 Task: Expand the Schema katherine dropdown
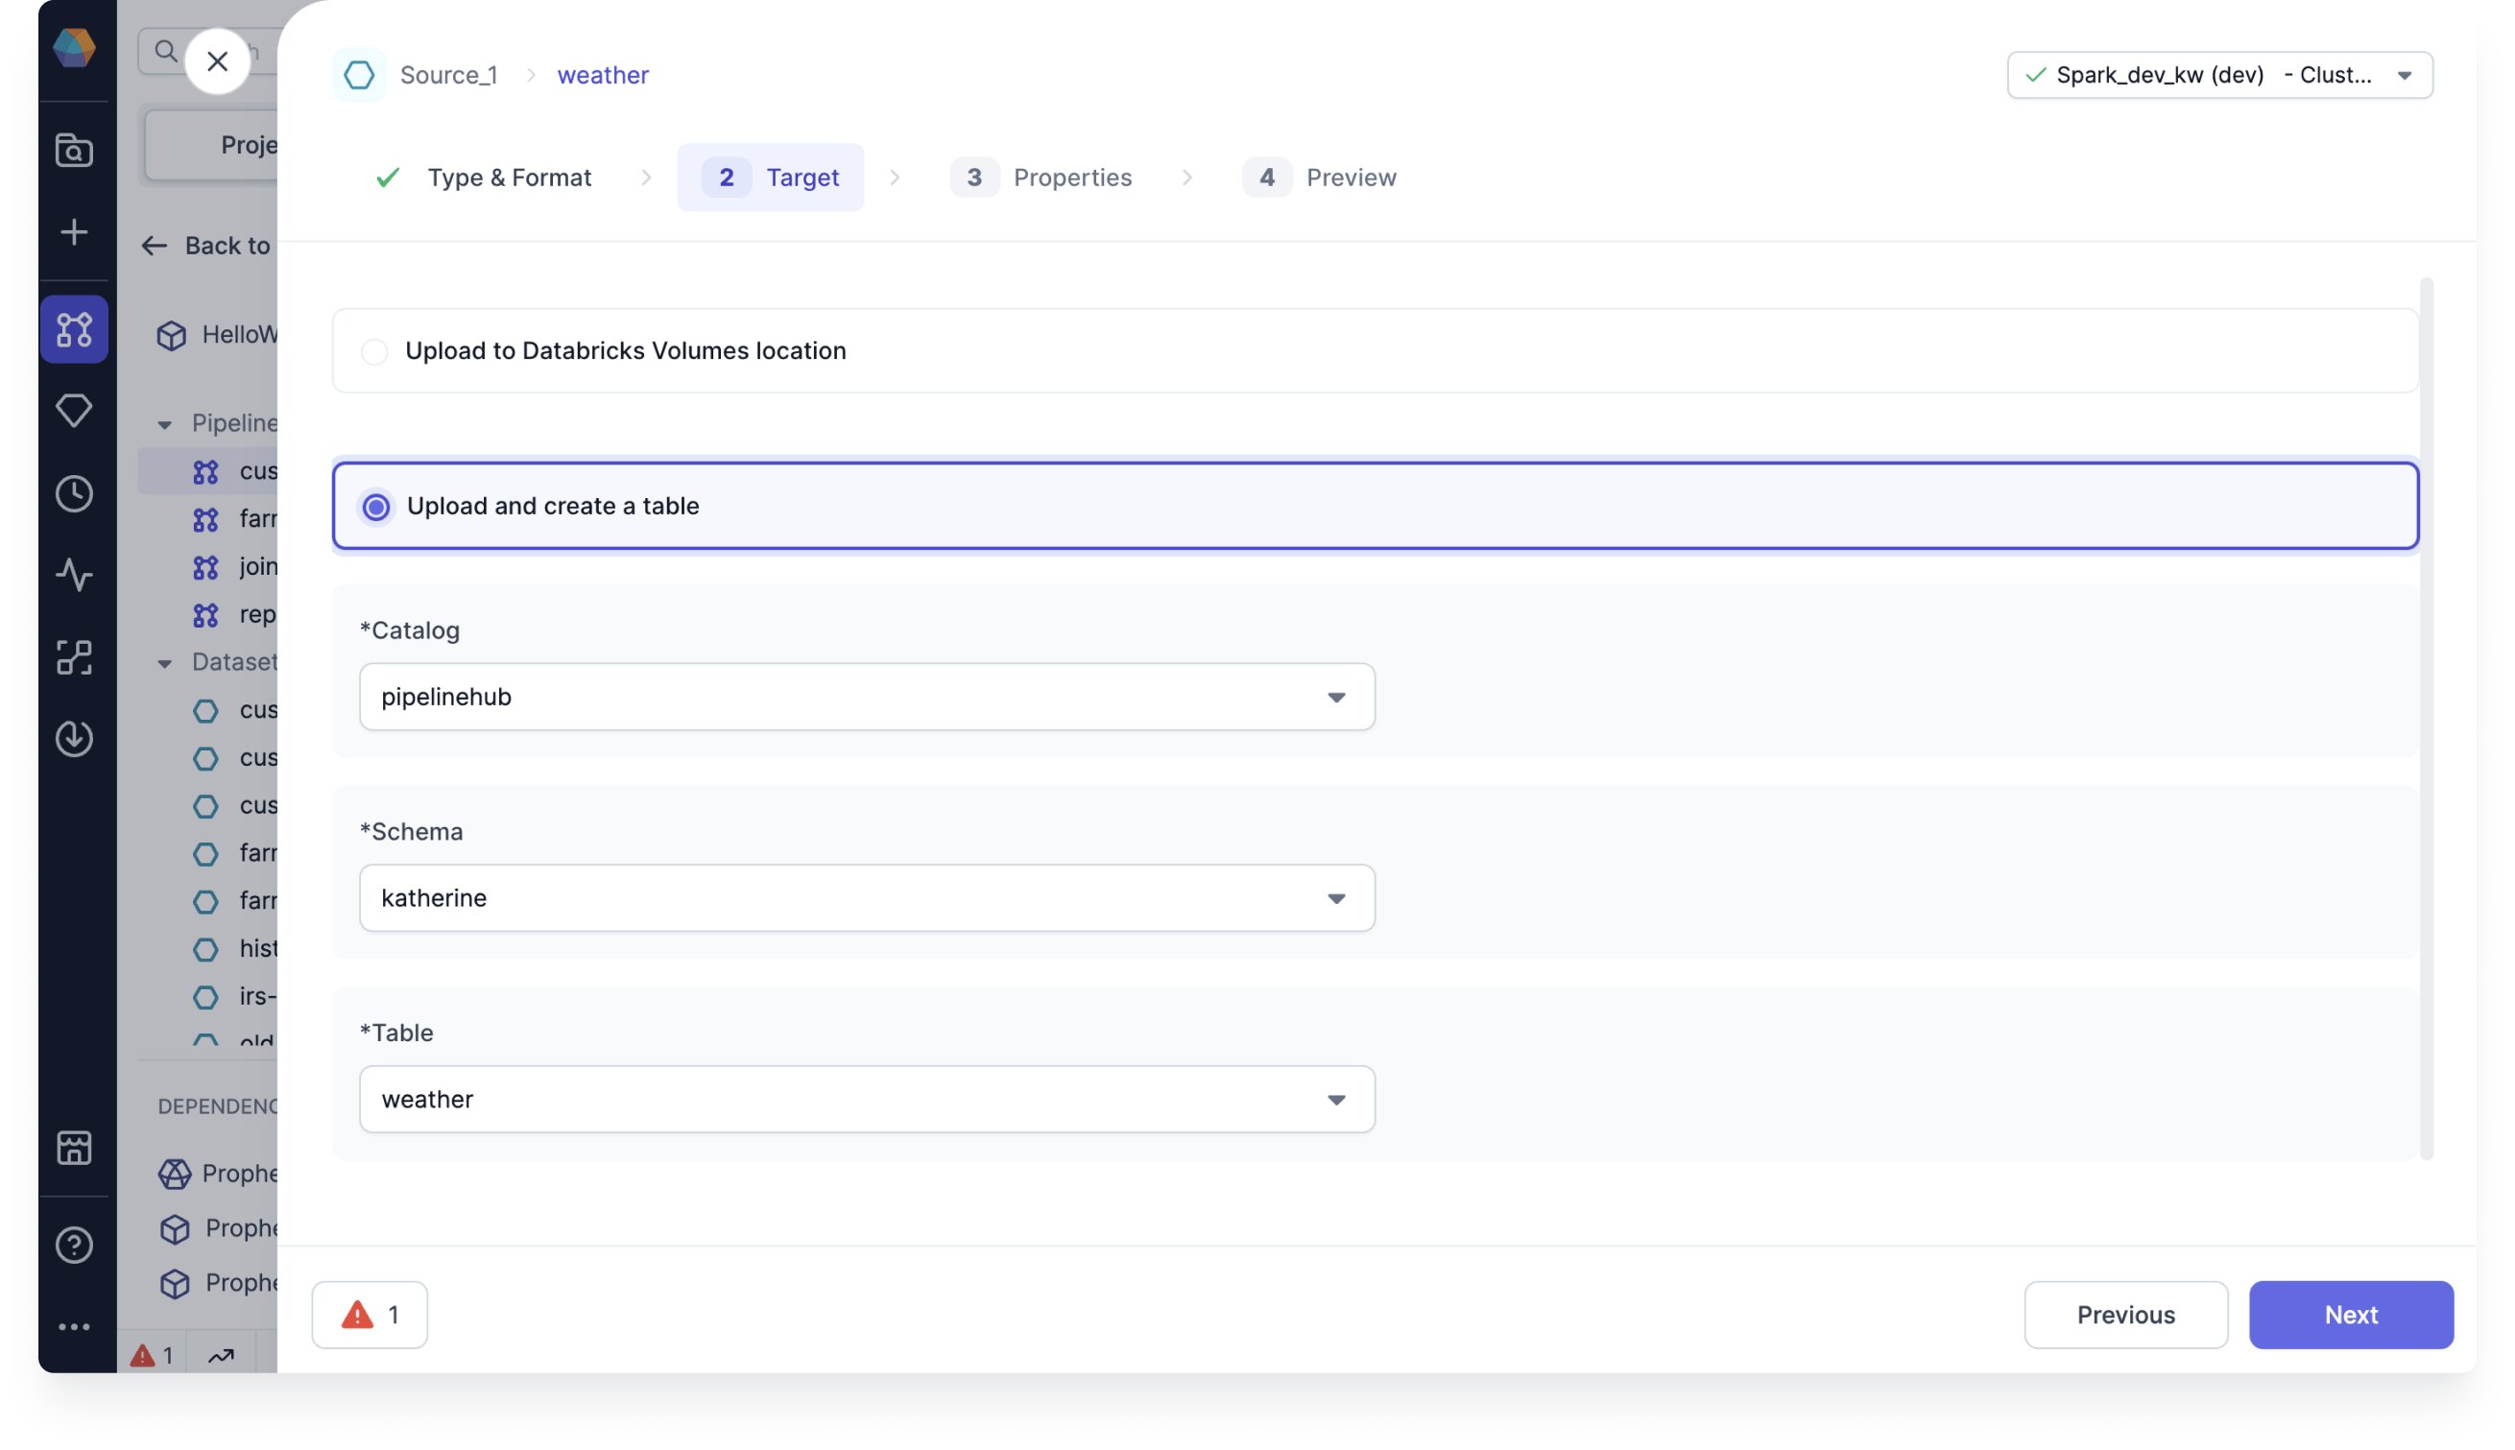[x=1337, y=897]
